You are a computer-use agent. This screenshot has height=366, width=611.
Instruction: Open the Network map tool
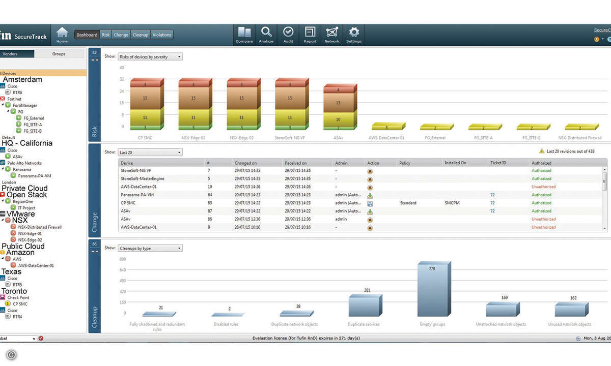tap(332, 35)
